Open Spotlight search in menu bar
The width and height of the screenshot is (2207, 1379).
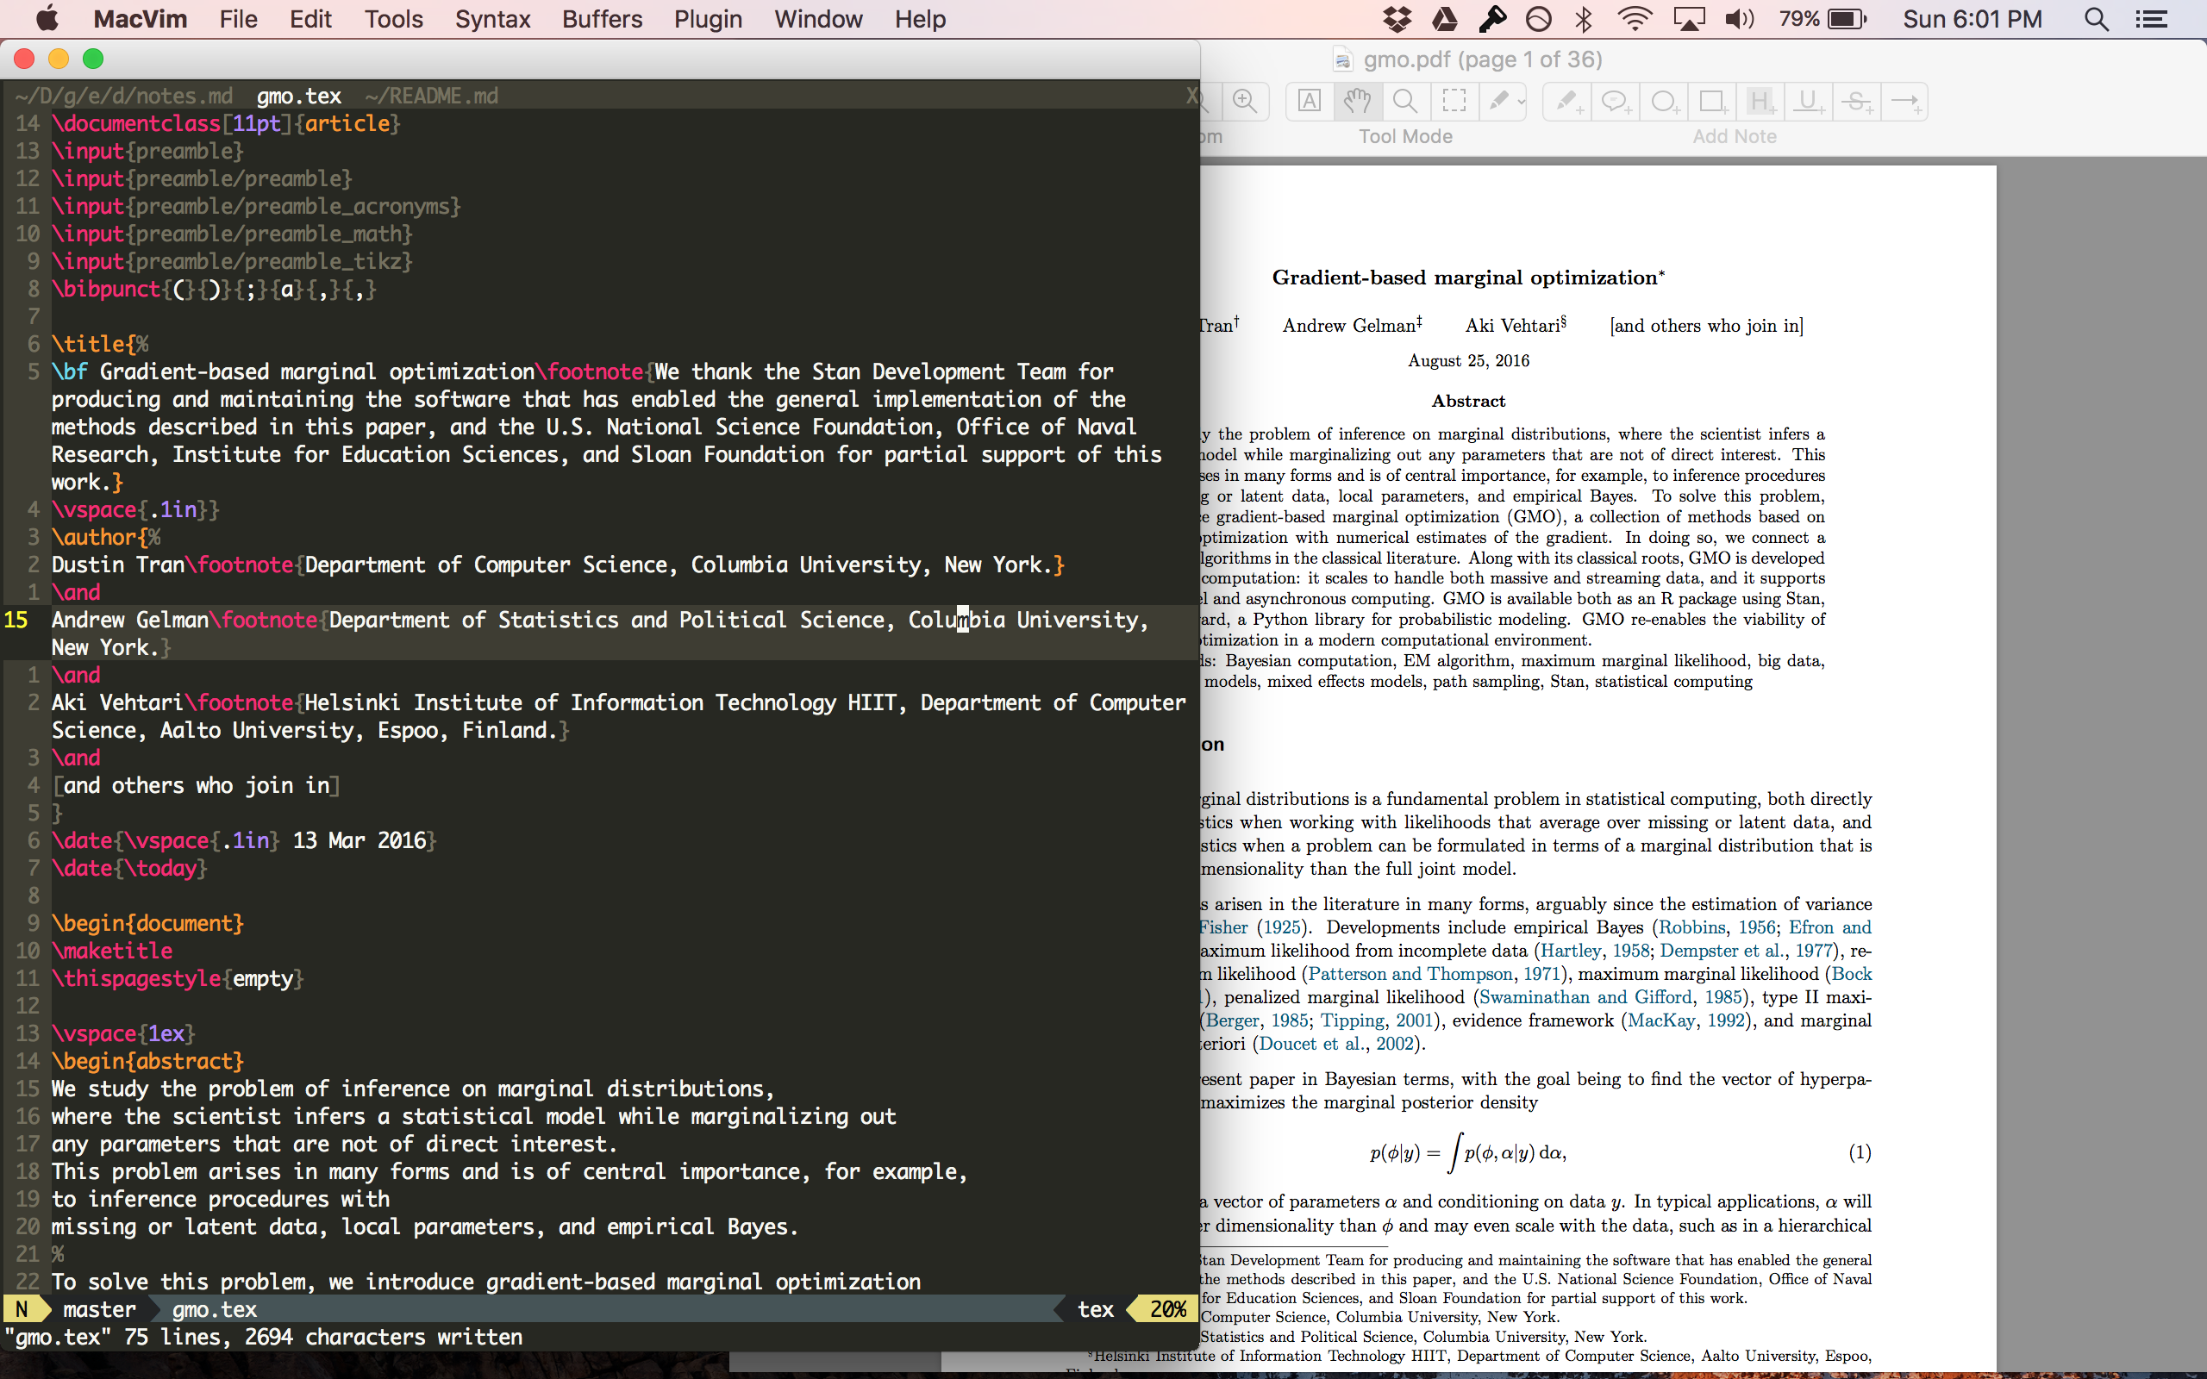2096,19
